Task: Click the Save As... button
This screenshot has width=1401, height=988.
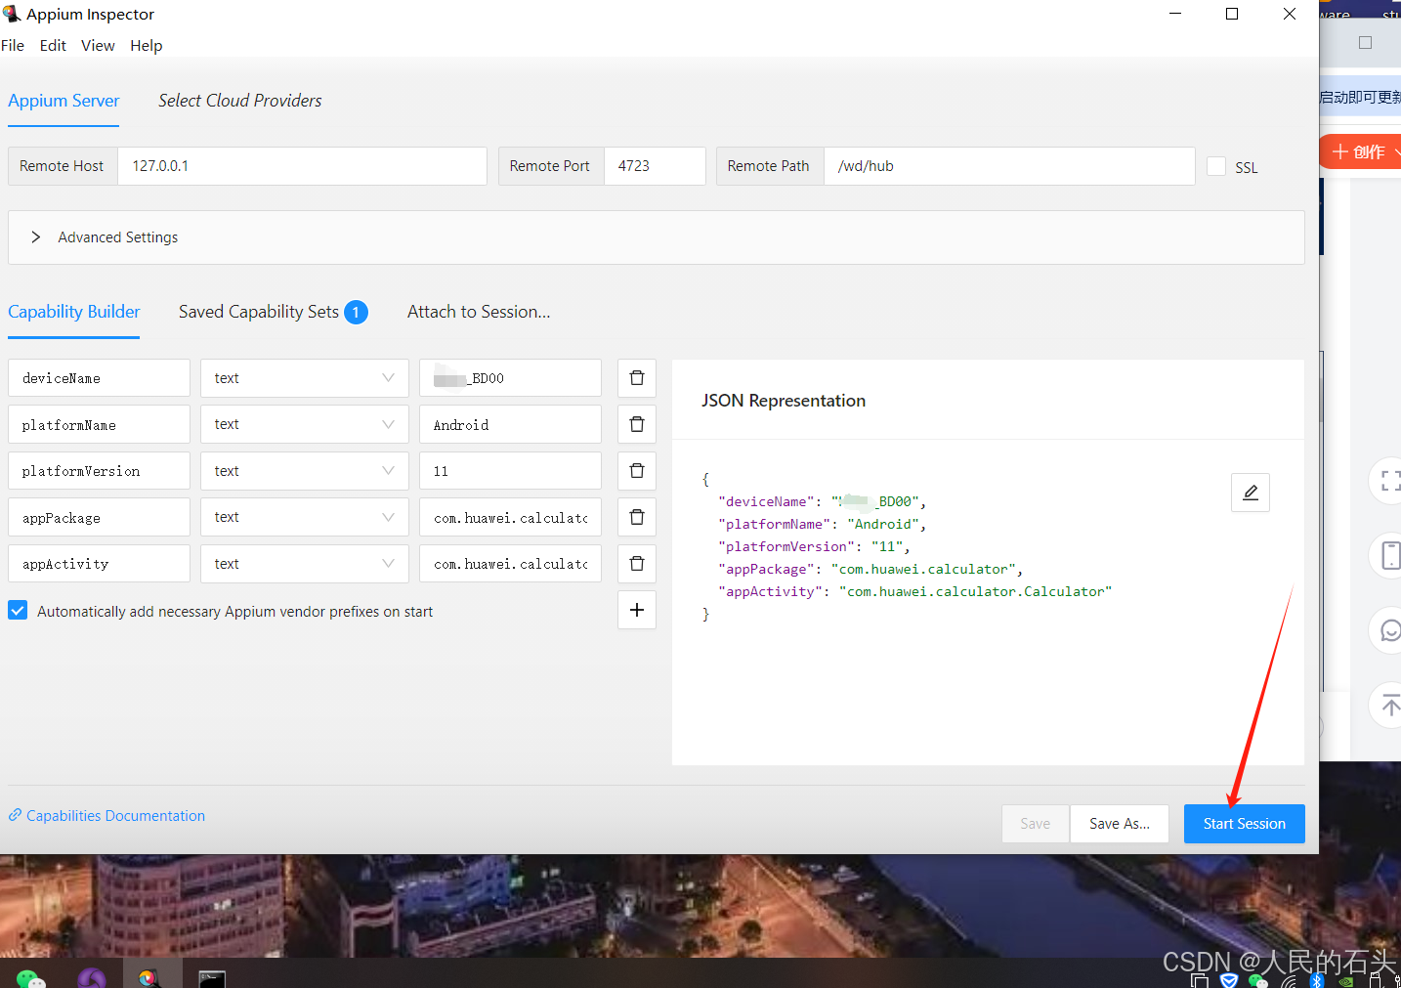Action: 1120,824
